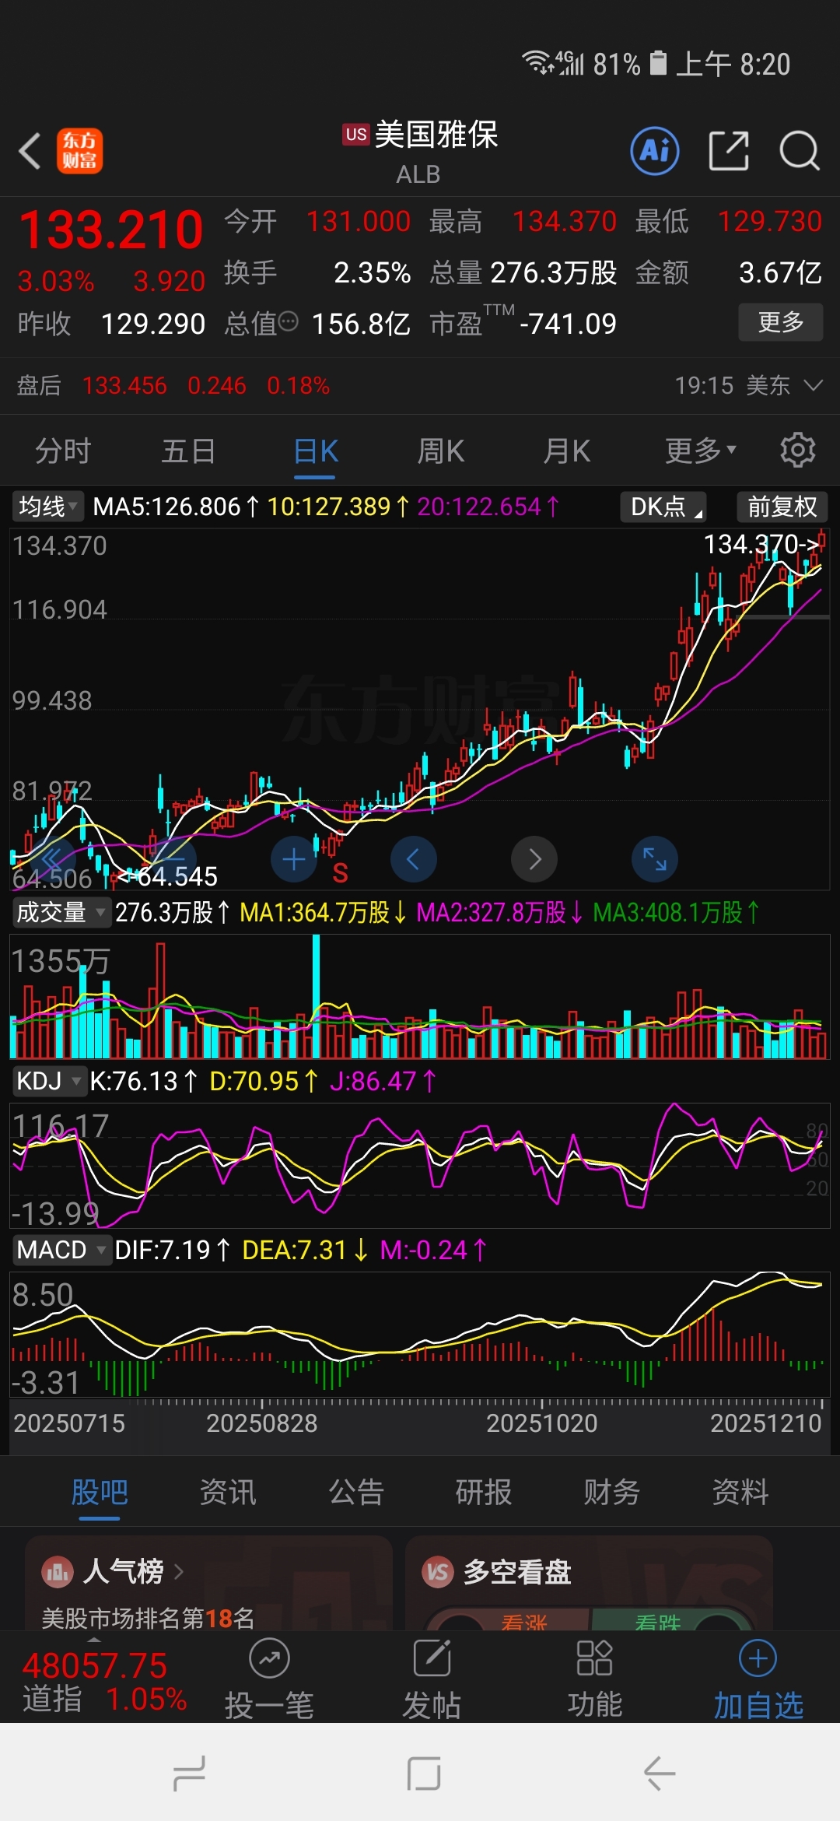Tap date label 20251020

click(542, 1423)
